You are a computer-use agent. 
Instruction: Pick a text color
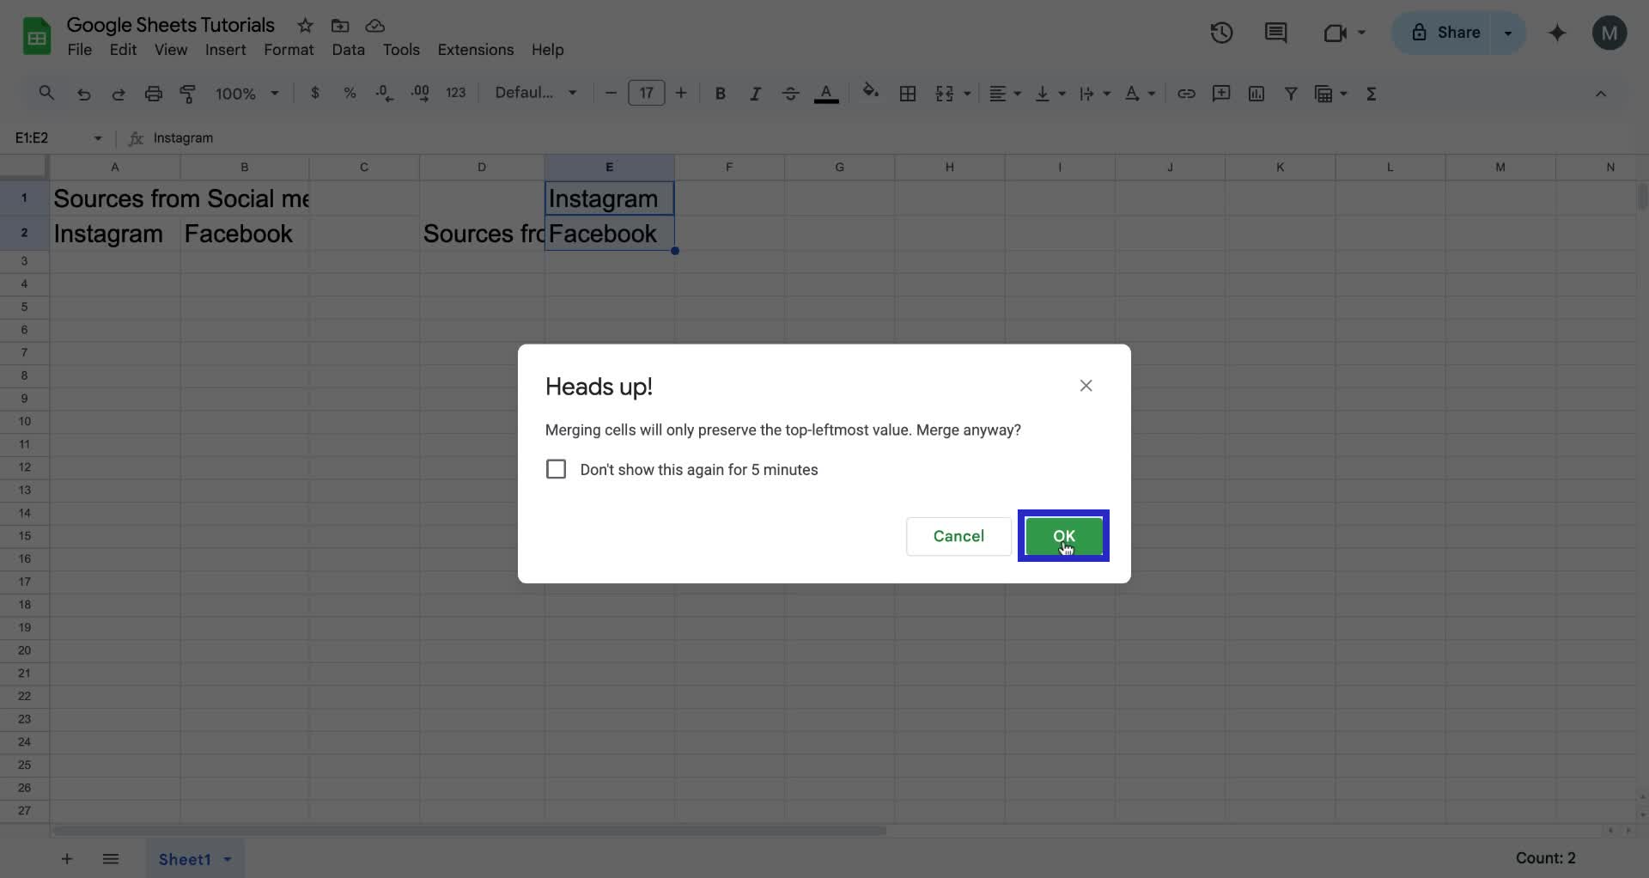[x=827, y=93]
